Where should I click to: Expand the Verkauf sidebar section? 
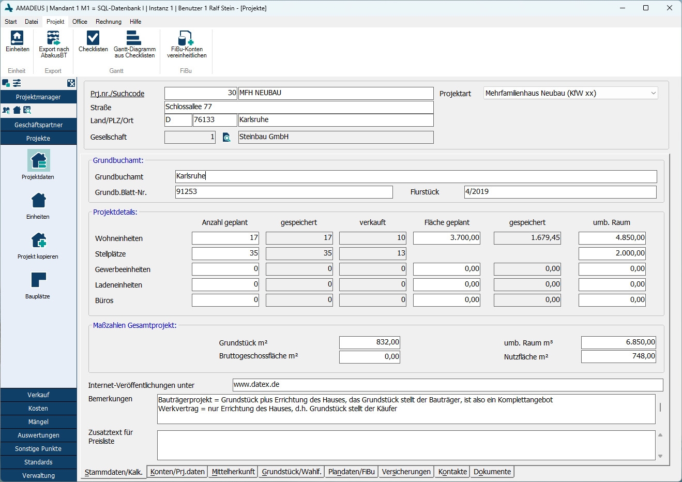39,395
